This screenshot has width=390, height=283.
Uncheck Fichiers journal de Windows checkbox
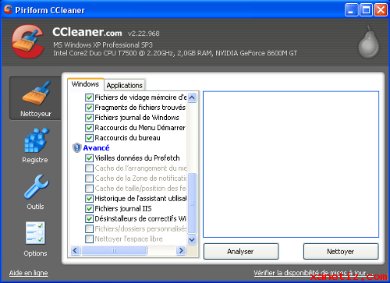pyautogui.click(x=89, y=118)
